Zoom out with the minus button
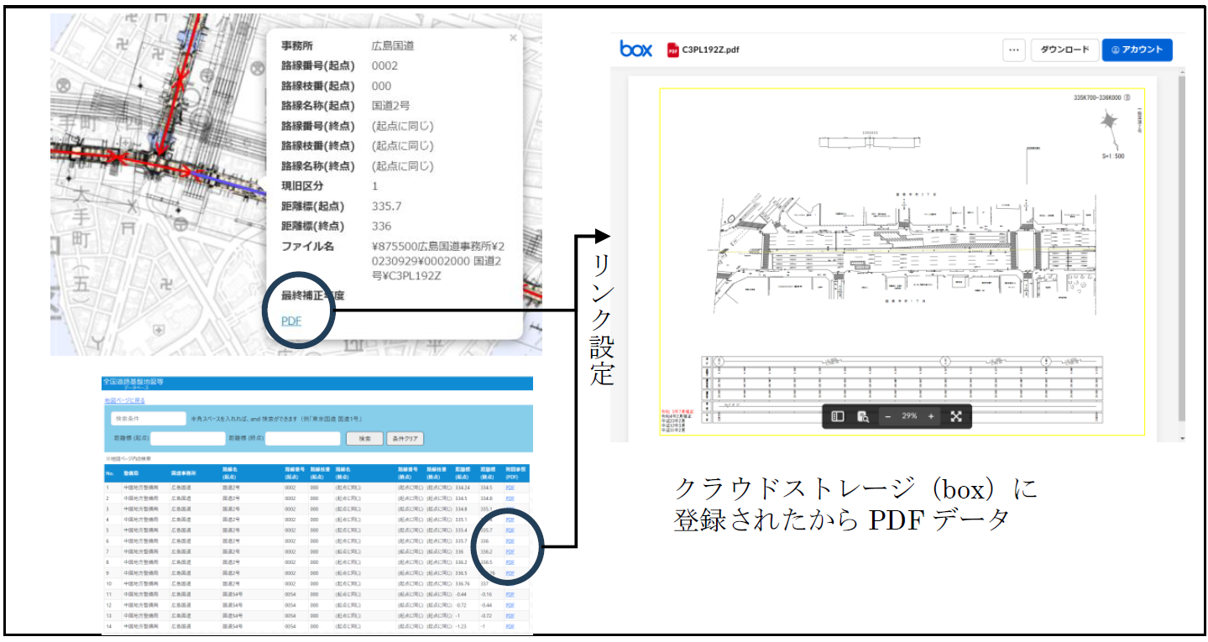This screenshot has height=642, width=1208. tap(887, 416)
